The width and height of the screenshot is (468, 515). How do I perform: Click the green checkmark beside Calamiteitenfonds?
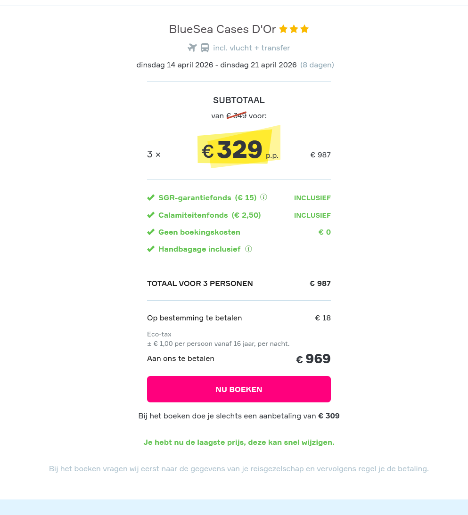pyautogui.click(x=151, y=215)
